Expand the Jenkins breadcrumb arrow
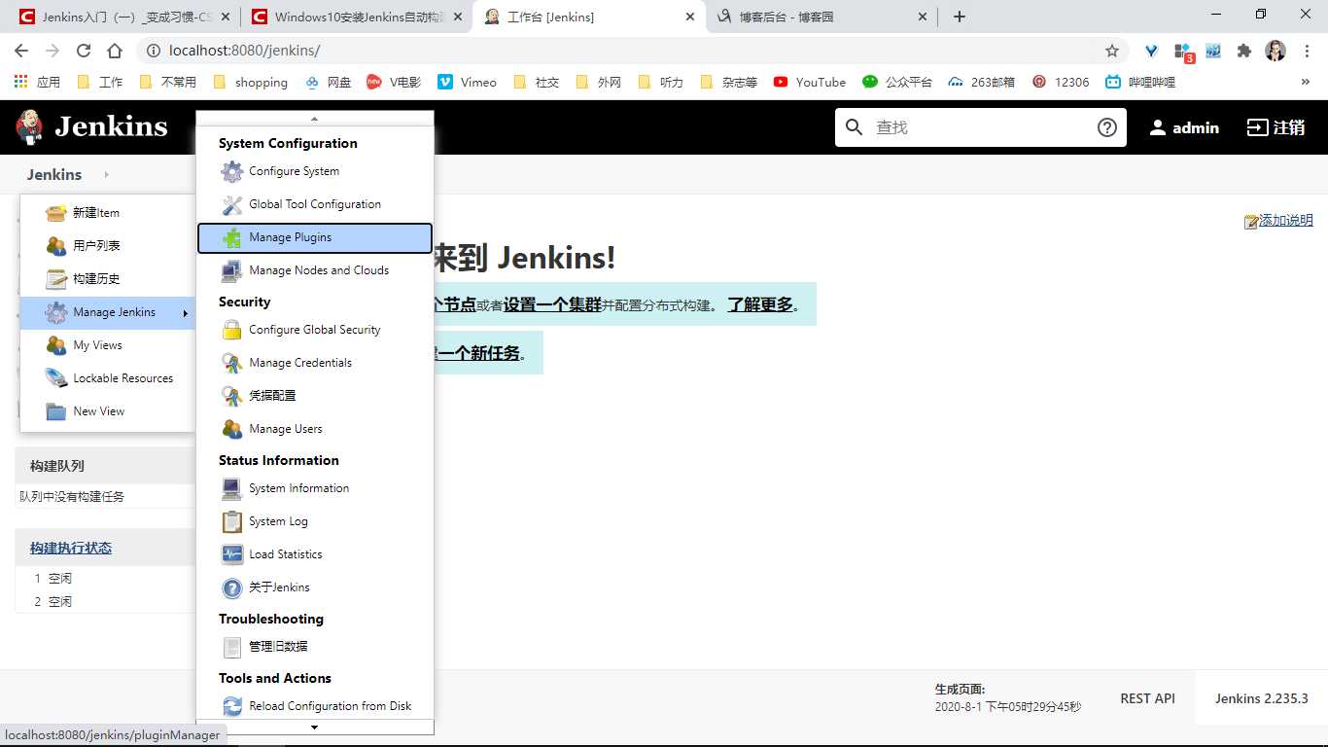Viewport: 1328px width, 747px height. coord(106,175)
